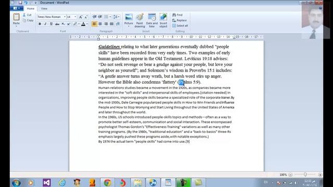Click the right indent marker on ruler

click(x=234, y=38)
